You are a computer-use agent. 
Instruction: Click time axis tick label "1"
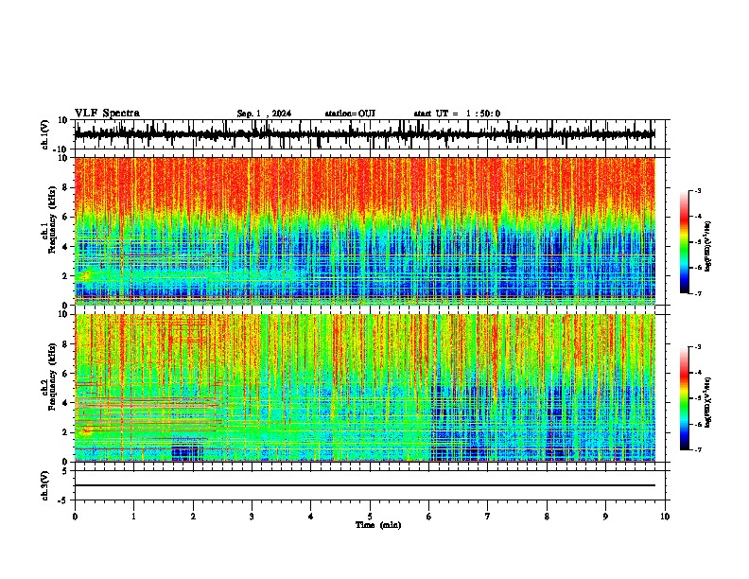[x=133, y=517]
